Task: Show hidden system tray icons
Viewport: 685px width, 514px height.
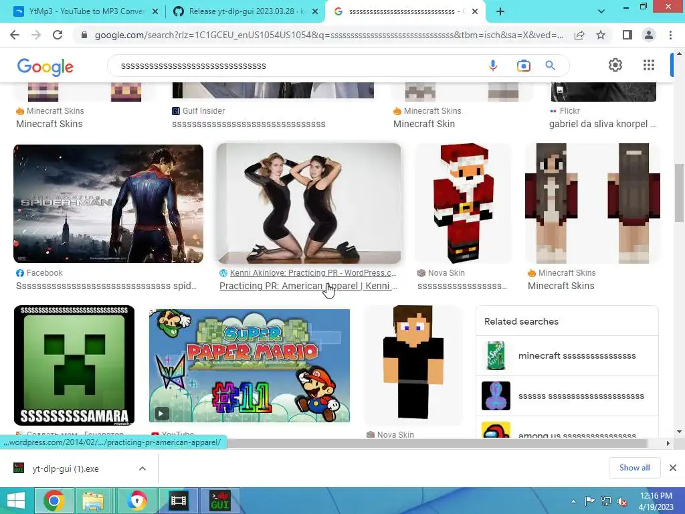Action: [x=573, y=501]
